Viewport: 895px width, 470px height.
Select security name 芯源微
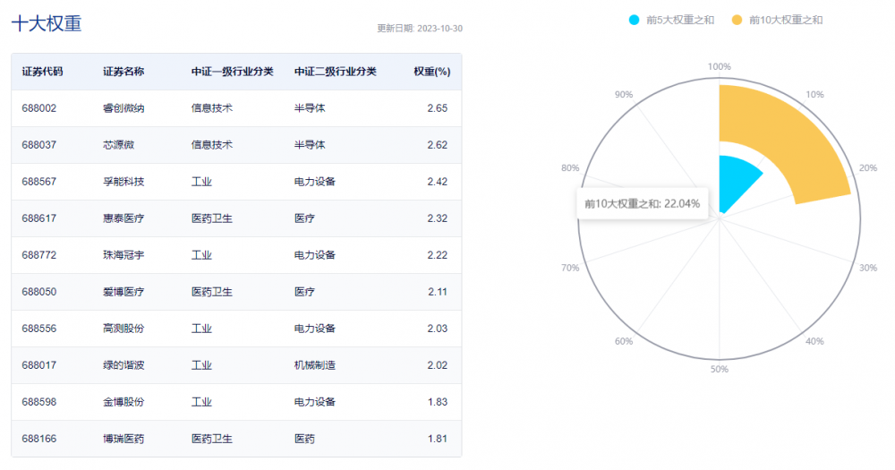click(118, 144)
